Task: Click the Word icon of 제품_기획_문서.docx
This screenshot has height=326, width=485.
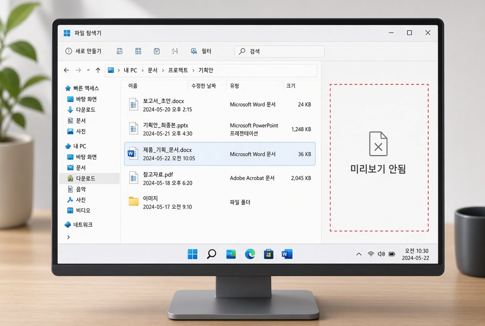Action: [x=133, y=153]
